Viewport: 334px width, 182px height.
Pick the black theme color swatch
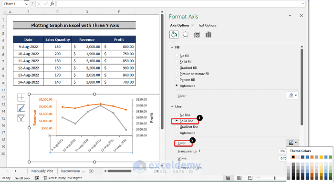(293, 157)
